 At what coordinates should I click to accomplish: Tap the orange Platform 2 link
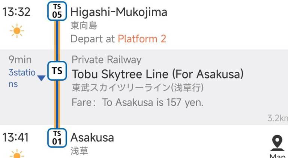[x=142, y=39]
